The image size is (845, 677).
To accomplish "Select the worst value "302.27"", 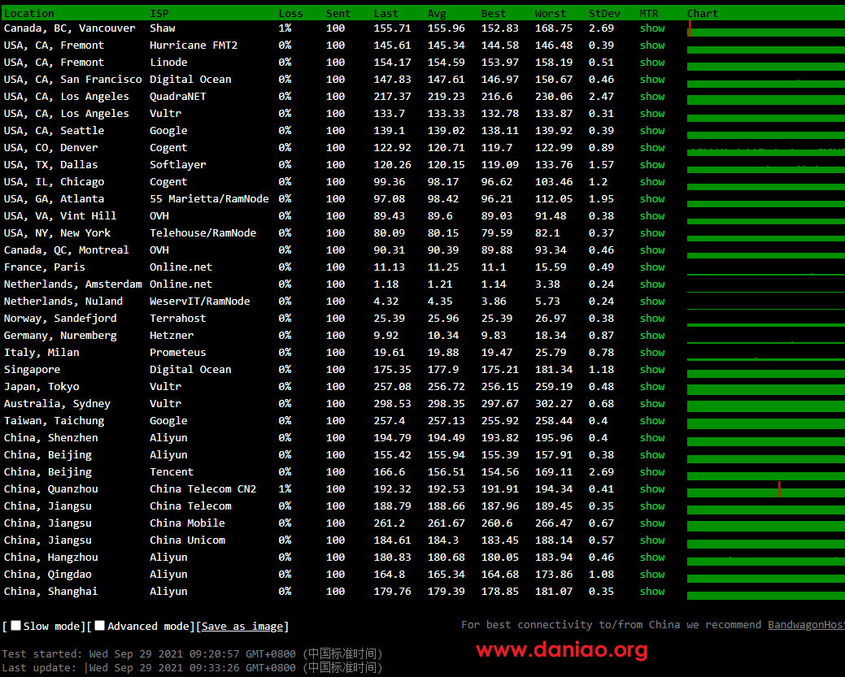I will (554, 404).
